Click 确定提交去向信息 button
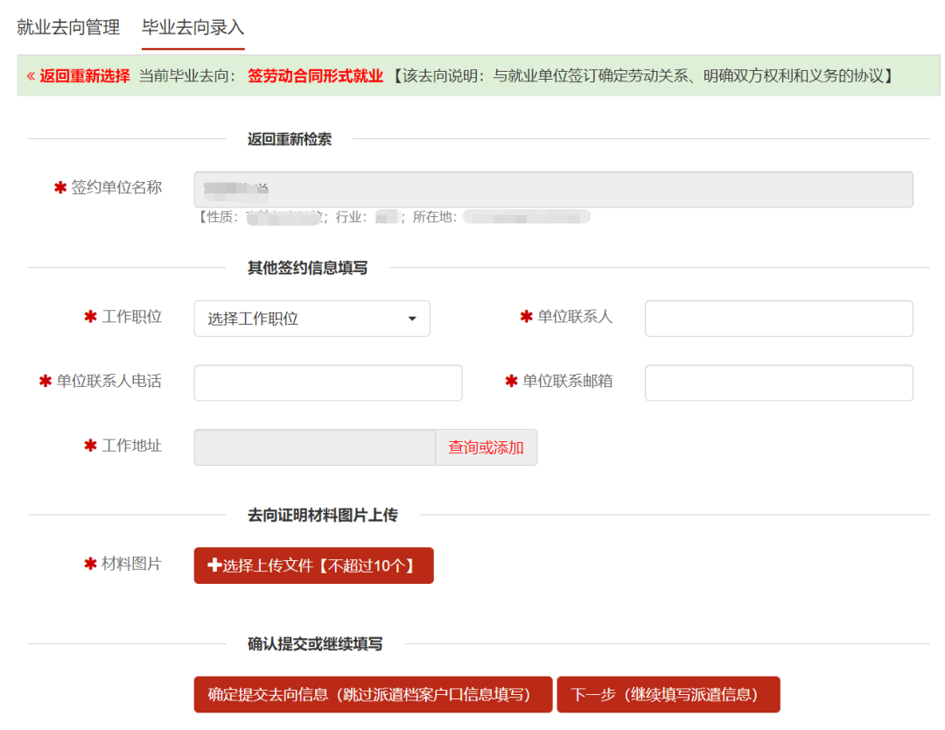The width and height of the screenshot is (945, 730). pyautogui.click(x=373, y=694)
